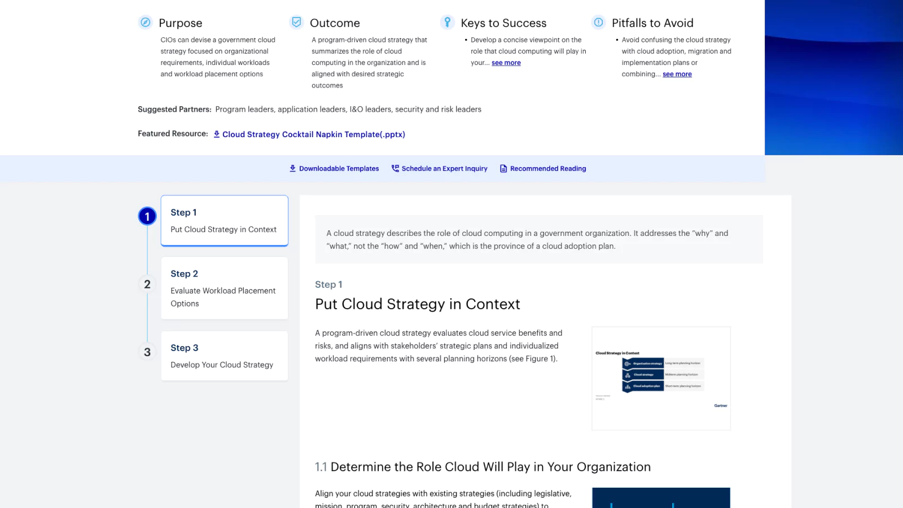Click the Keys to Success key icon
The height and width of the screenshot is (508, 903).
click(x=448, y=23)
